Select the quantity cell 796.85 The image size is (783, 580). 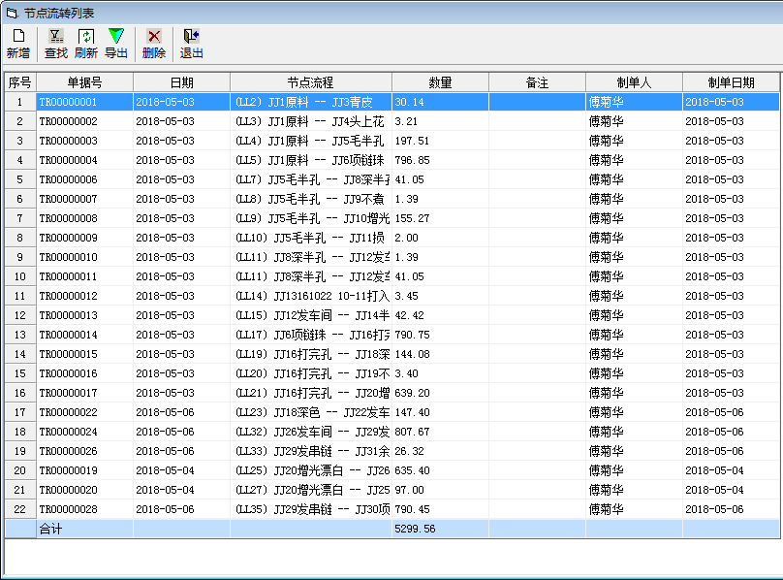tap(440, 160)
